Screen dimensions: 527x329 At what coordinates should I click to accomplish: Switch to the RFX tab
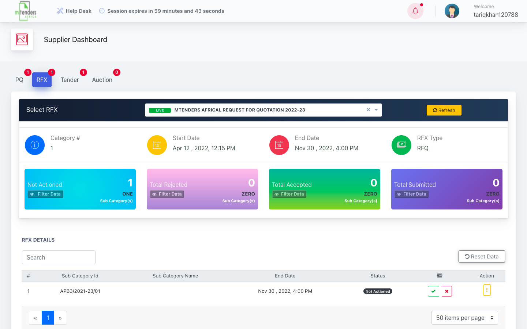[x=42, y=80]
